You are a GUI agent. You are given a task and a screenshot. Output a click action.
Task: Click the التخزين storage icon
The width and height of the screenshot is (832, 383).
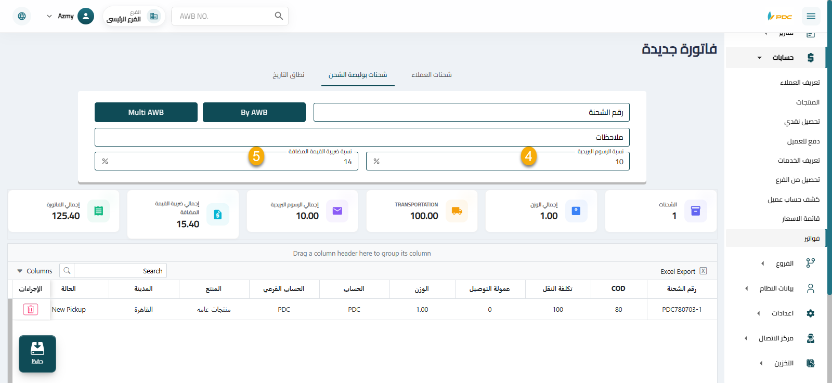810,363
